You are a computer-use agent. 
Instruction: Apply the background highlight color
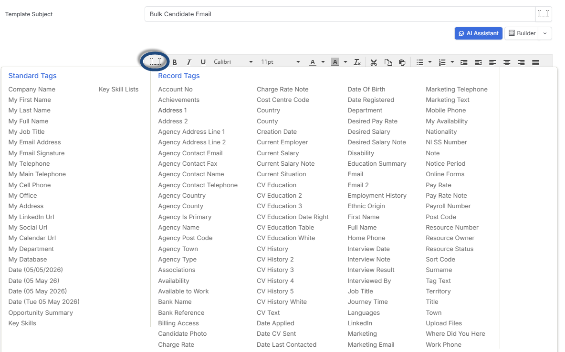335,62
